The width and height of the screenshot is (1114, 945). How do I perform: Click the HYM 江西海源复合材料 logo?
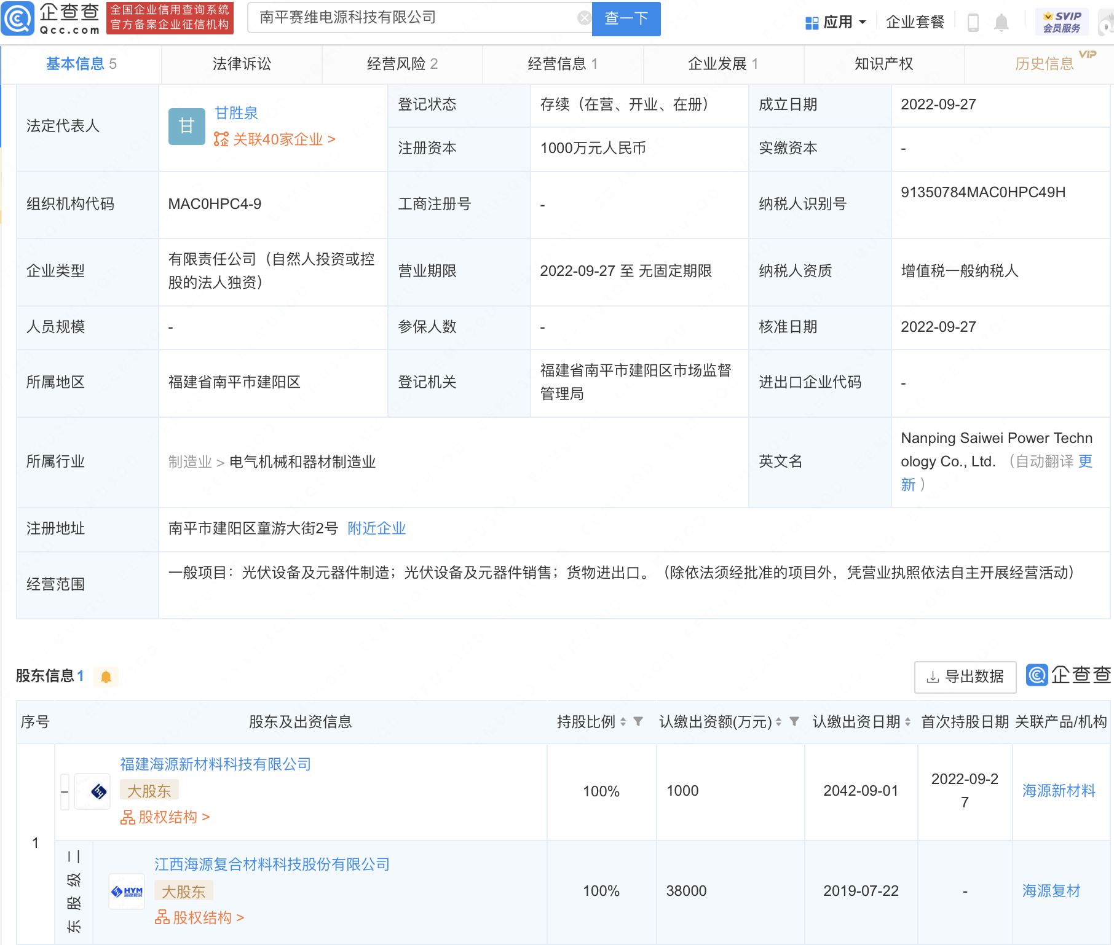tap(127, 892)
